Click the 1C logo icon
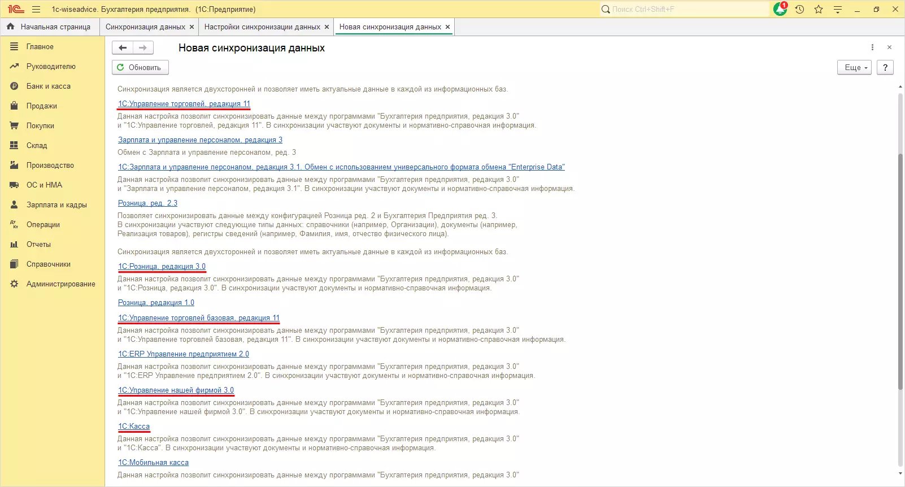Viewport: 905px width, 487px height. tap(15, 9)
